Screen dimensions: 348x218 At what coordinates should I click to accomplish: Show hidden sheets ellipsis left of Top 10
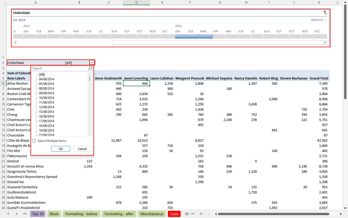pyautogui.click(x=25, y=214)
